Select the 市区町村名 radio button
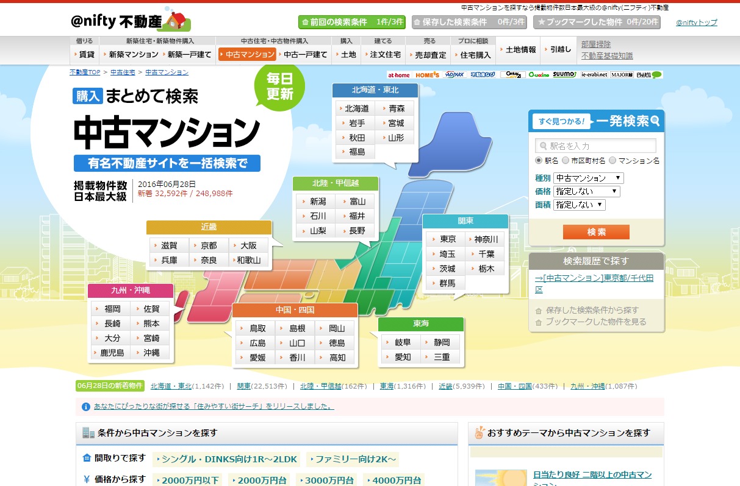The width and height of the screenshot is (740, 486). pos(566,161)
